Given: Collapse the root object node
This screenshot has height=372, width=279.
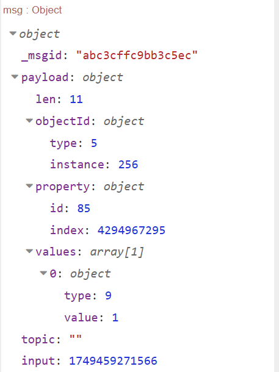Looking at the screenshot, I should (13, 34).
